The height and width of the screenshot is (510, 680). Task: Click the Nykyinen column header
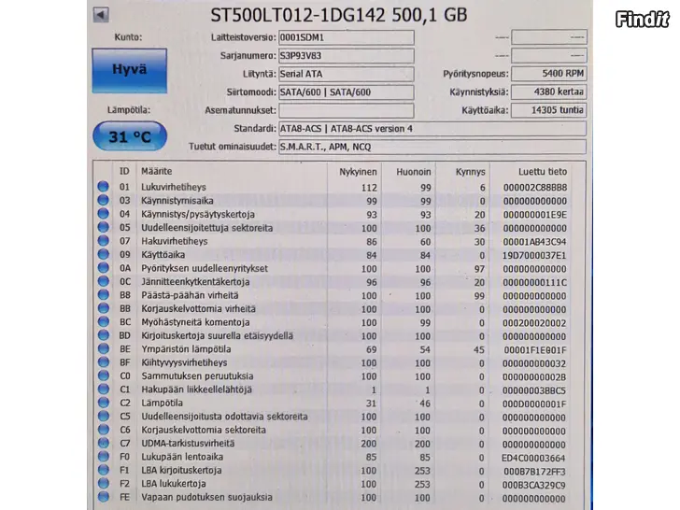pos(358,172)
